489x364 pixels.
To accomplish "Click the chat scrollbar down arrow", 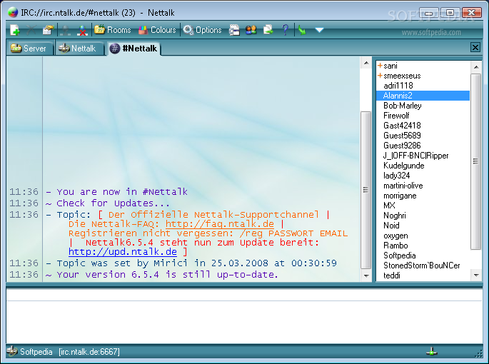I will (x=366, y=275).
